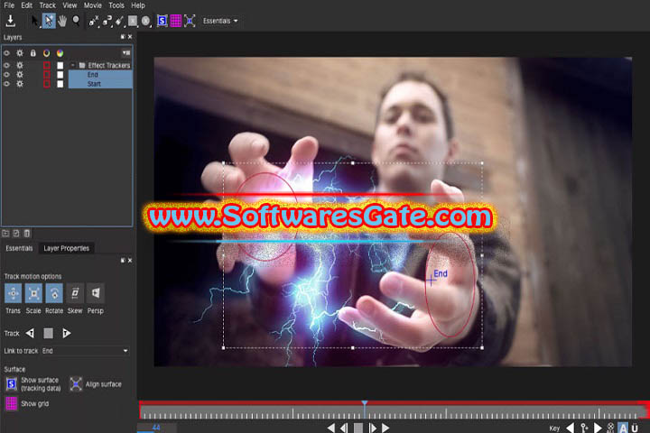
Task: Choose the Create X-Spline Layer tool
Action: tap(94, 21)
